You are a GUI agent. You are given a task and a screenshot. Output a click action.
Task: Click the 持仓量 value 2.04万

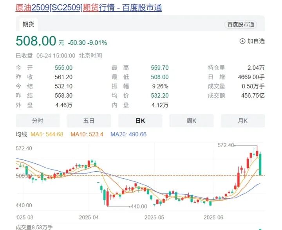[x=256, y=68]
